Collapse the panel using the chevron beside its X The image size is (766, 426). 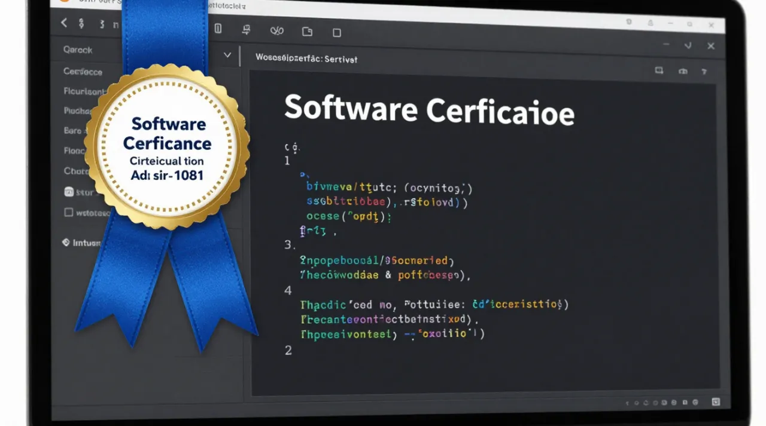click(x=688, y=45)
